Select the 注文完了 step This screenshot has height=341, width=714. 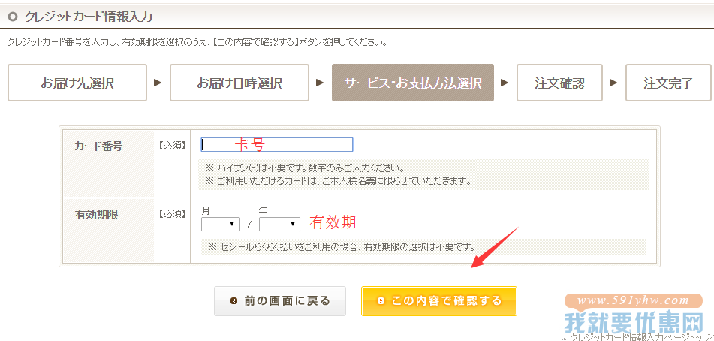pos(668,83)
